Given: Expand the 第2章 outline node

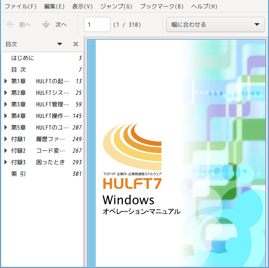Looking at the screenshot, I should [6, 93].
